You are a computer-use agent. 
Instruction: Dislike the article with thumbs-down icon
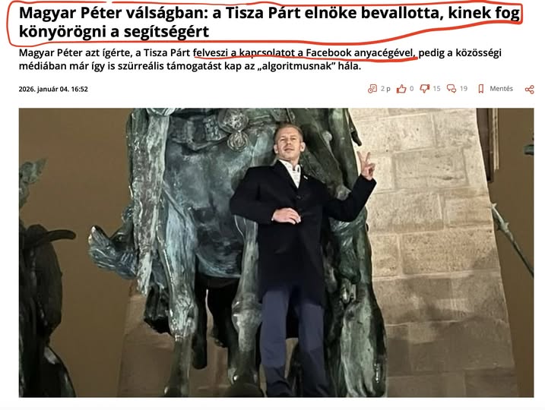(x=425, y=89)
